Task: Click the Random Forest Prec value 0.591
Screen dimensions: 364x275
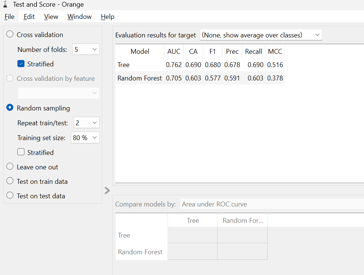Action: [232, 78]
